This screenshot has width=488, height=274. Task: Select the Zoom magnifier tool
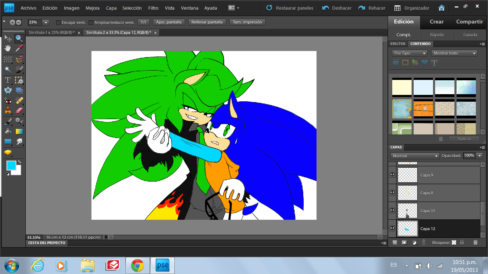[19, 39]
